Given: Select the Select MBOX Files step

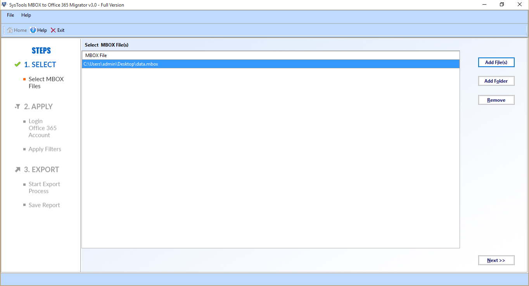Looking at the screenshot, I should tap(46, 83).
